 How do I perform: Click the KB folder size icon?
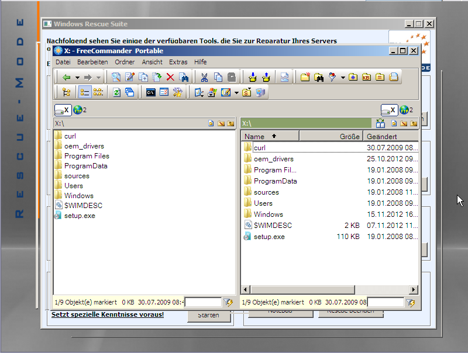tap(367, 77)
